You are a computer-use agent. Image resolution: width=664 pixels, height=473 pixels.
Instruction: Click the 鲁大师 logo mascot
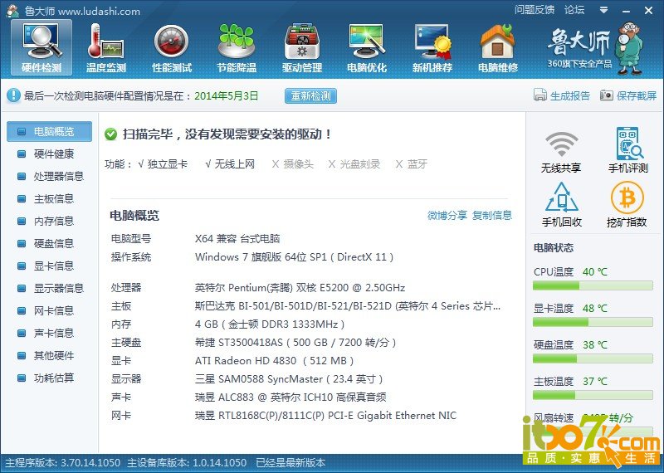629,47
